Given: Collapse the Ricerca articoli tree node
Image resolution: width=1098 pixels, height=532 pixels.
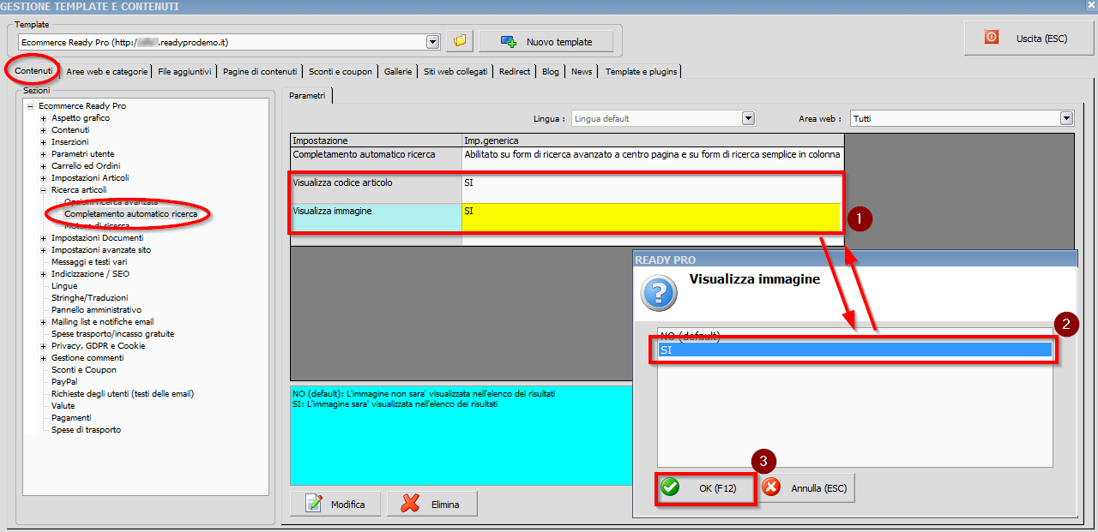Looking at the screenshot, I should (43, 190).
